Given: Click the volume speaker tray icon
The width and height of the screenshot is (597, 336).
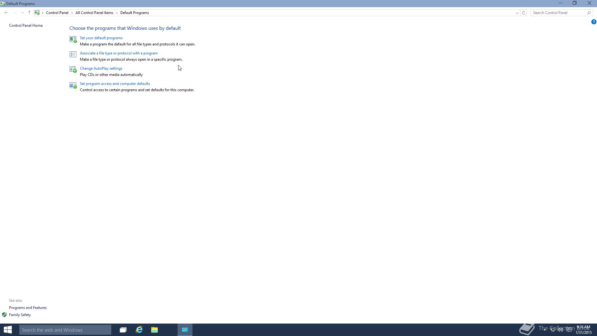Looking at the screenshot, I should coord(560,330).
